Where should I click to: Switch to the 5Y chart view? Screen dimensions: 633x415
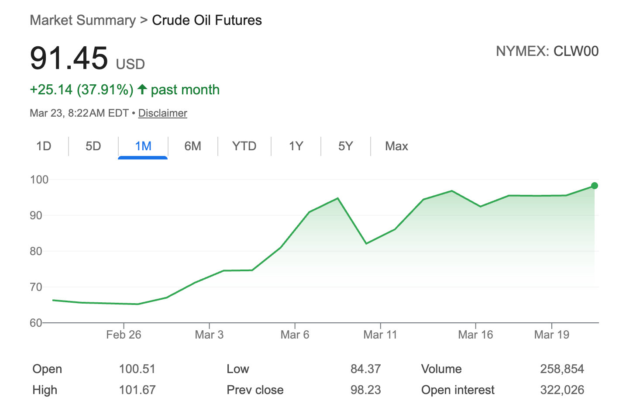345,146
